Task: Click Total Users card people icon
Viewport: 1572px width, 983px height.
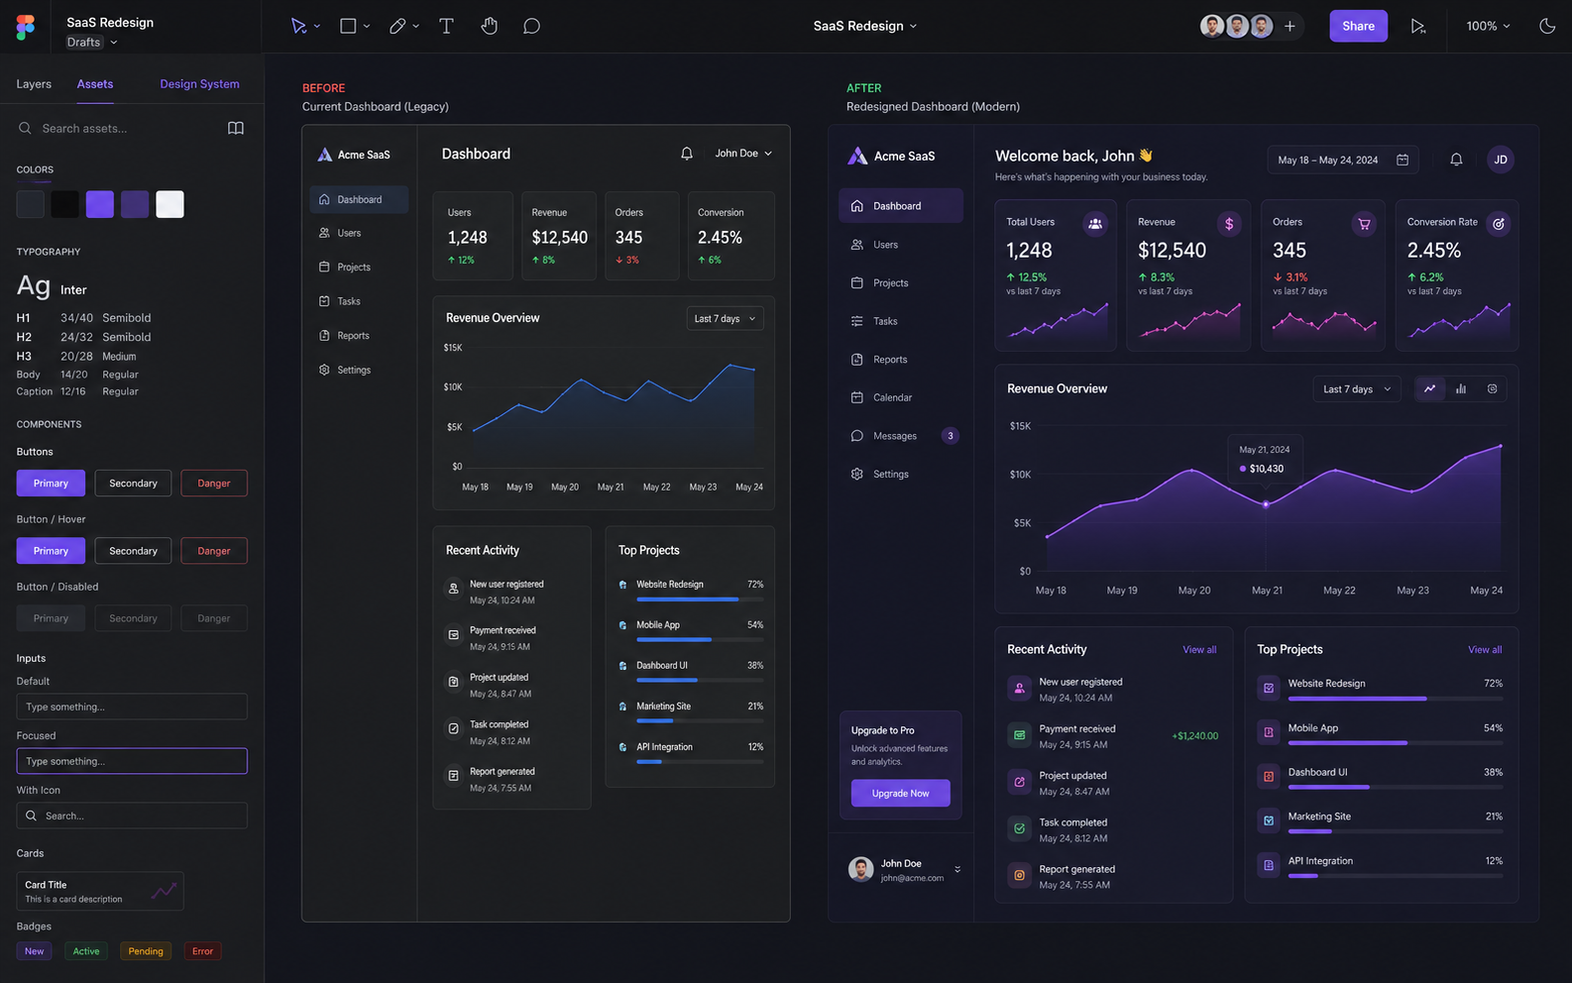Action: pyautogui.click(x=1095, y=224)
